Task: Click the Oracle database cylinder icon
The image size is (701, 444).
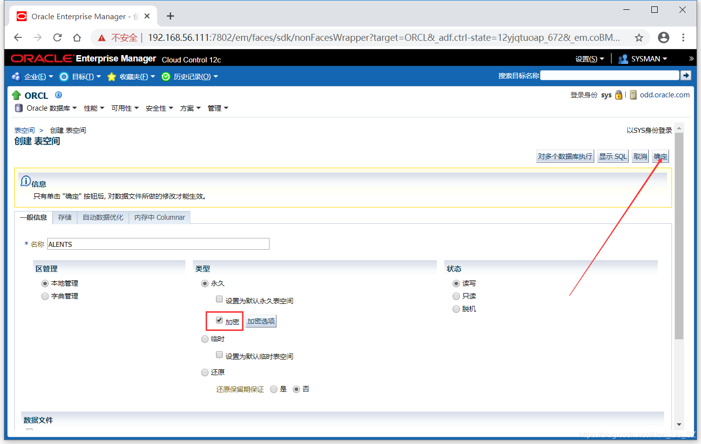Action: (x=19, y=108)
